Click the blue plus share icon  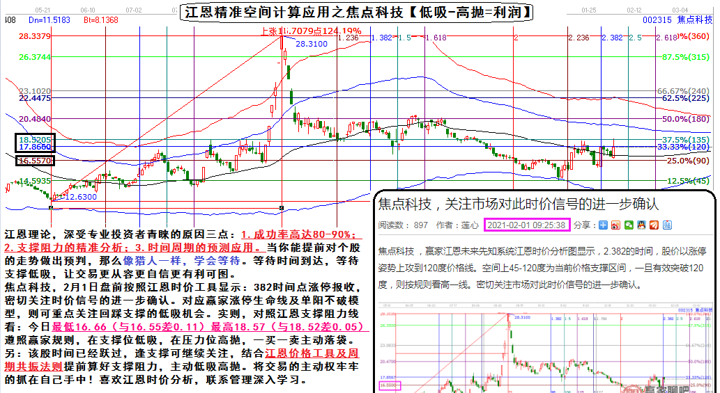tap(604, 225)
